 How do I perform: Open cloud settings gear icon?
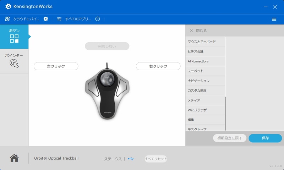46,19
